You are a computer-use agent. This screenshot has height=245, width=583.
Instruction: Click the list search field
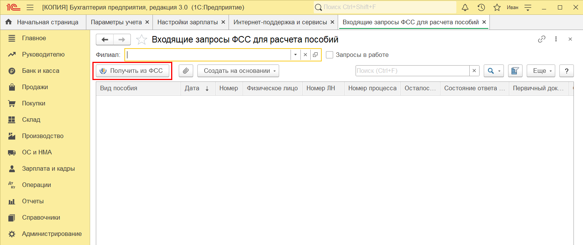pos(412,71)
